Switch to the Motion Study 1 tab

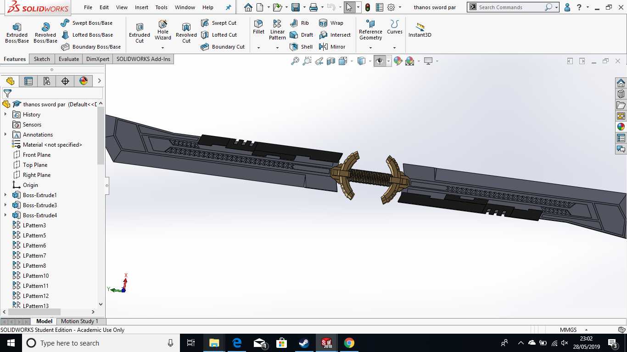point(79,321)
